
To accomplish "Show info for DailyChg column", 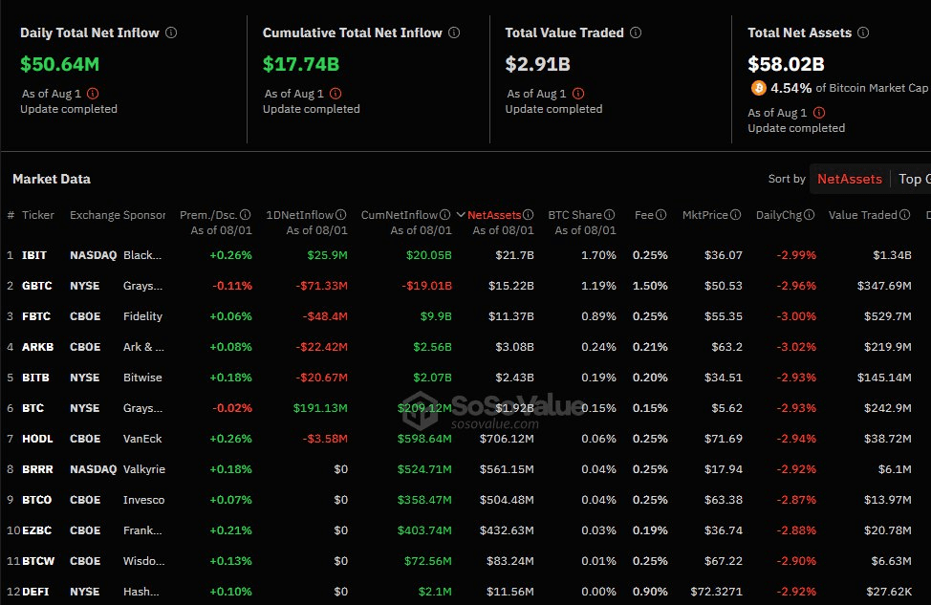I will click(x=810, y=215).
